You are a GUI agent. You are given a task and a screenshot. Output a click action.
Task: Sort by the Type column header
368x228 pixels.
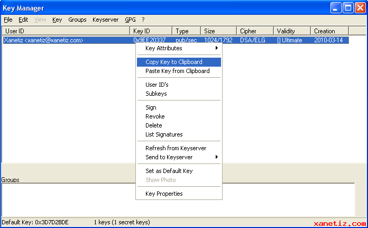(186, 31)
